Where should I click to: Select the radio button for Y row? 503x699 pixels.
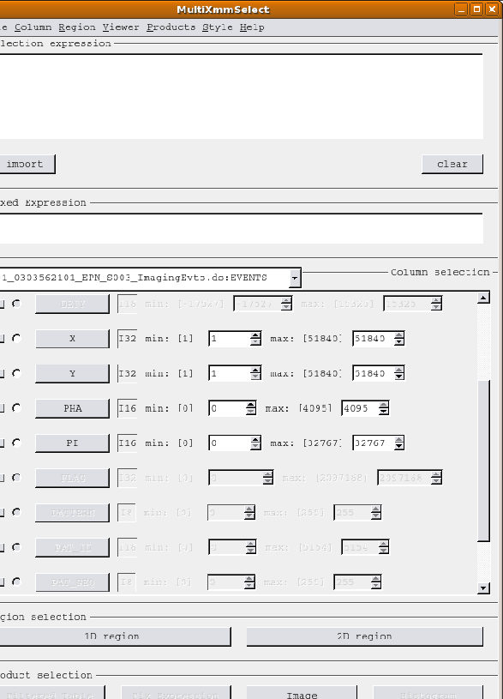(16, 373)
